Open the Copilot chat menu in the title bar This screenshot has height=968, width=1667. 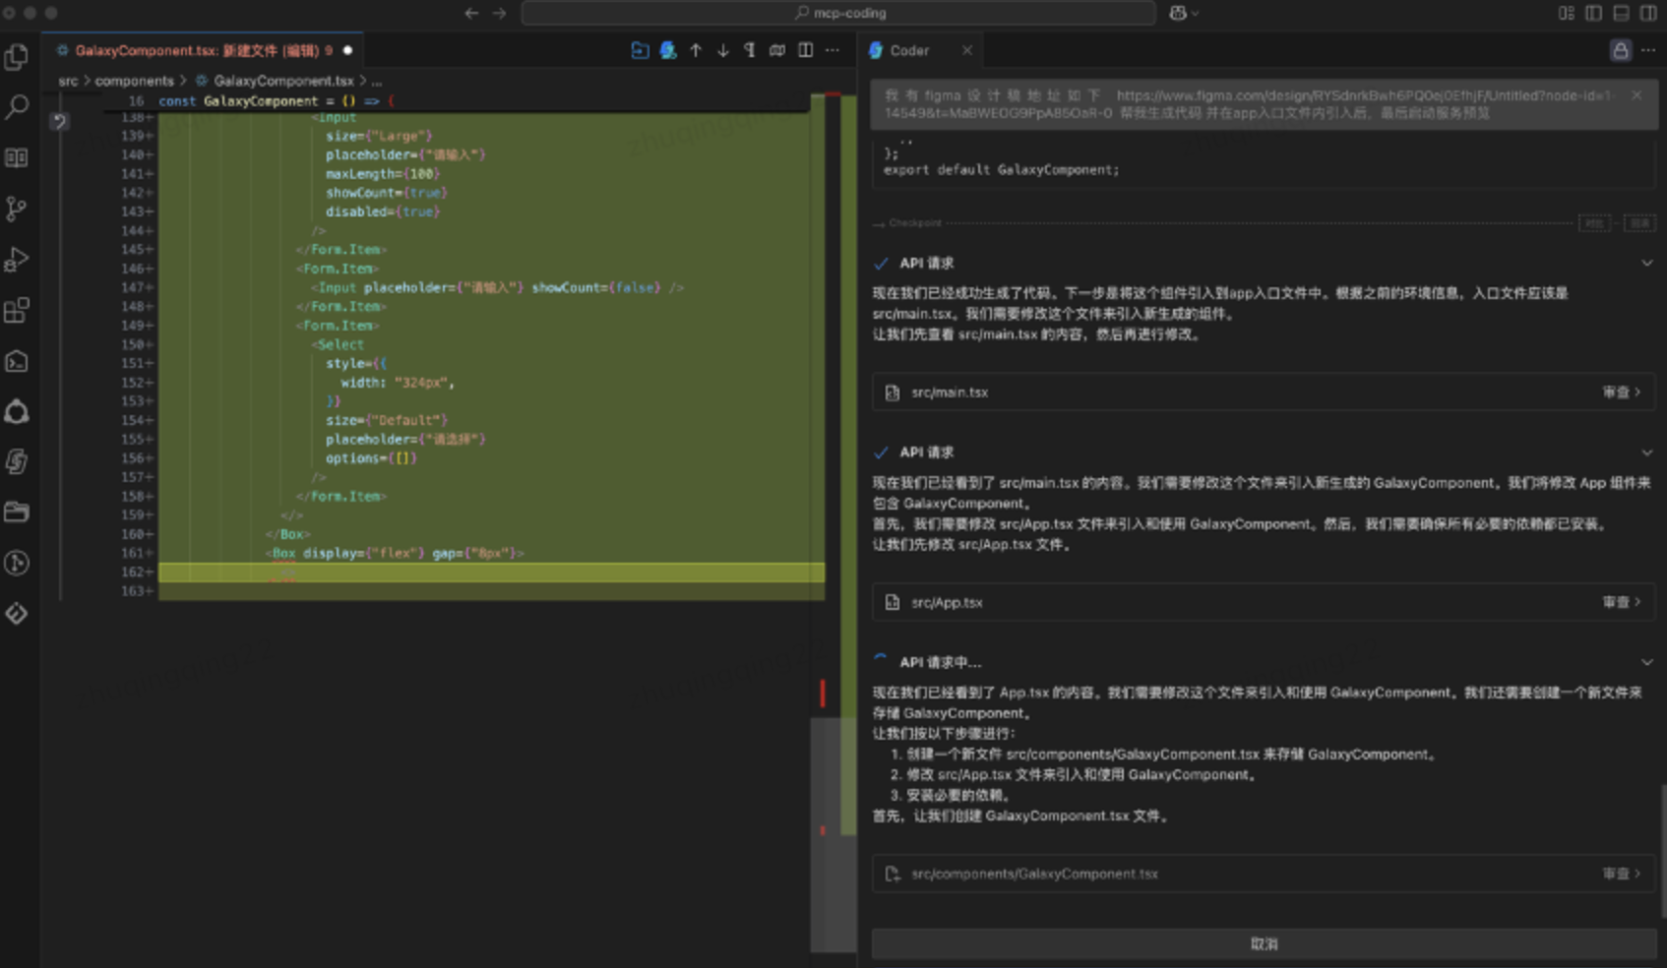click(x=1184, y=13)
